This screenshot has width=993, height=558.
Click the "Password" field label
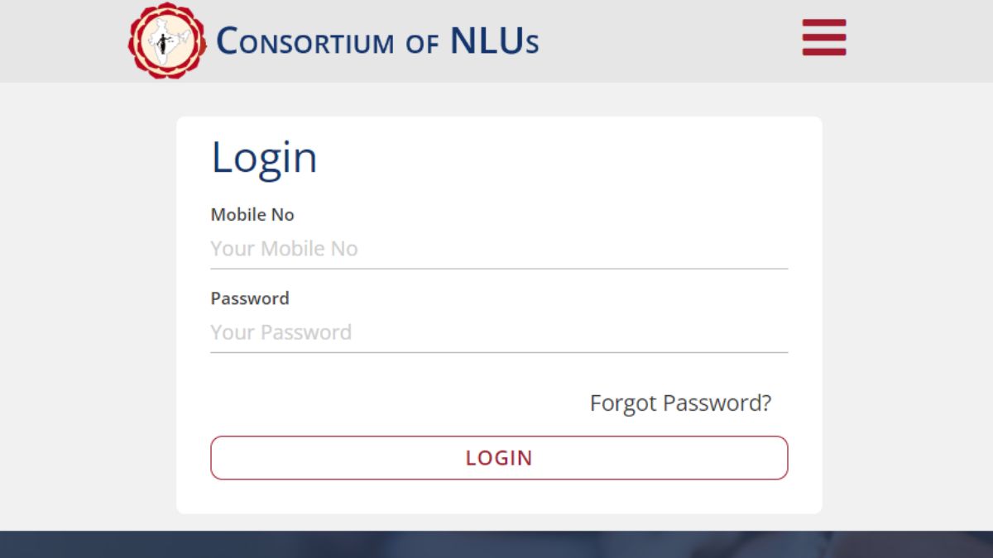pyautogui.click(x=250, y=298)
